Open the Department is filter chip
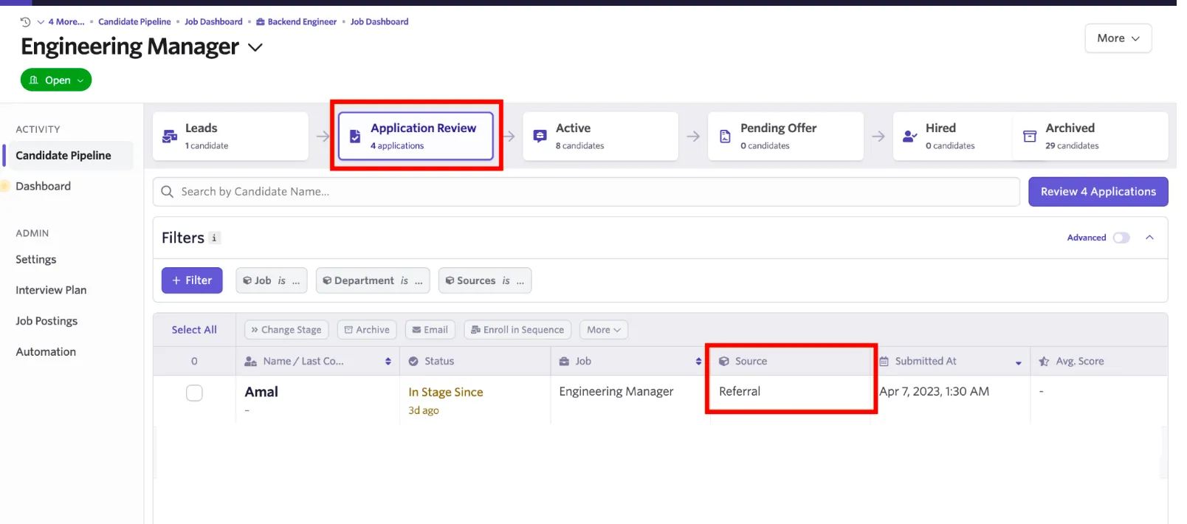 (x=373, y=280)
